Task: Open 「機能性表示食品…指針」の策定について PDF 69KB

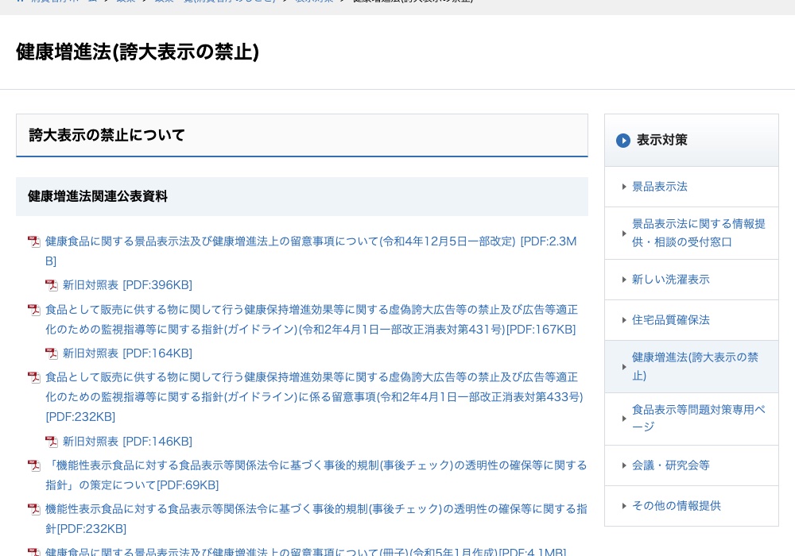Action: (x=316, y=475)
